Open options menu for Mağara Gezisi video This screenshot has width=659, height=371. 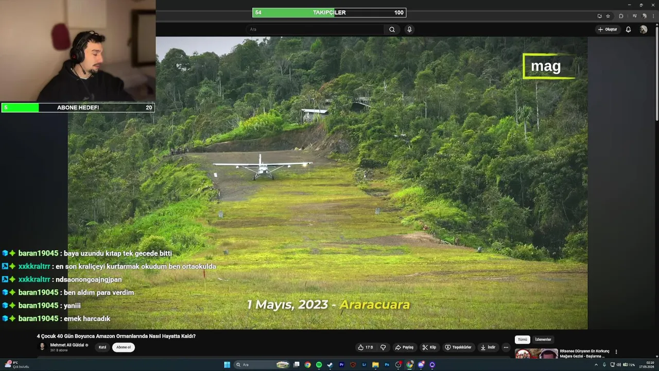point(616,352)
